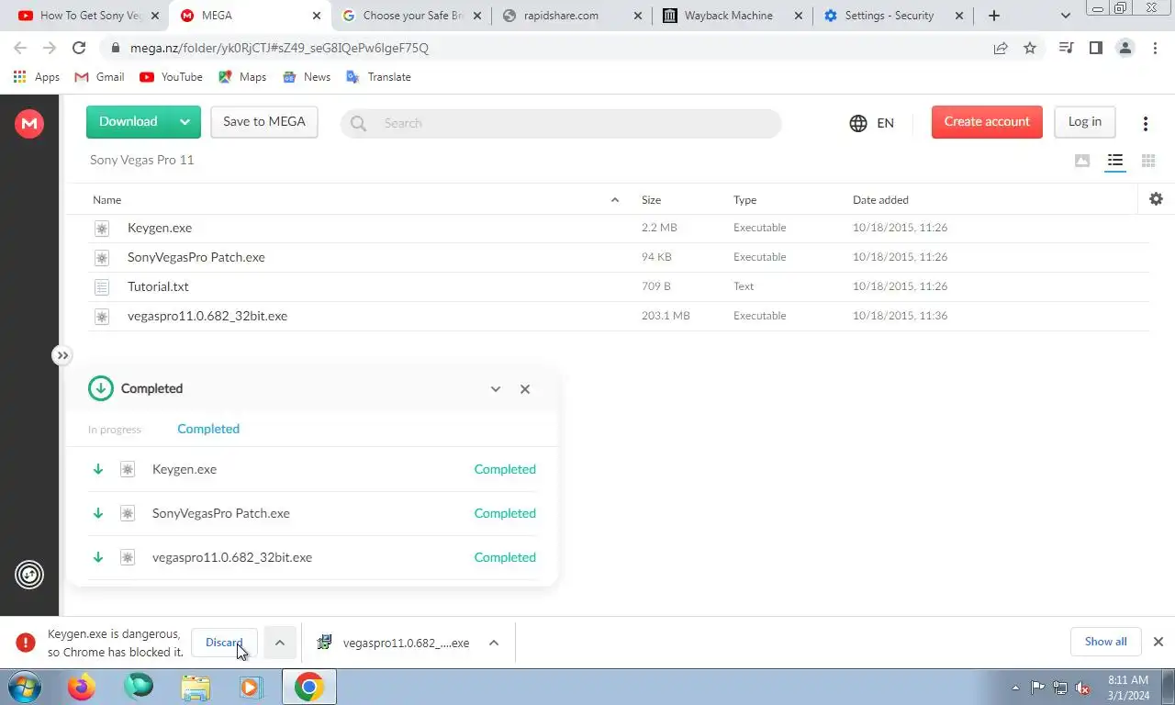This screenshot has height=705, width=1175.
Task: Switch to How To Get Sony Vegas tab
Action: 89,16
